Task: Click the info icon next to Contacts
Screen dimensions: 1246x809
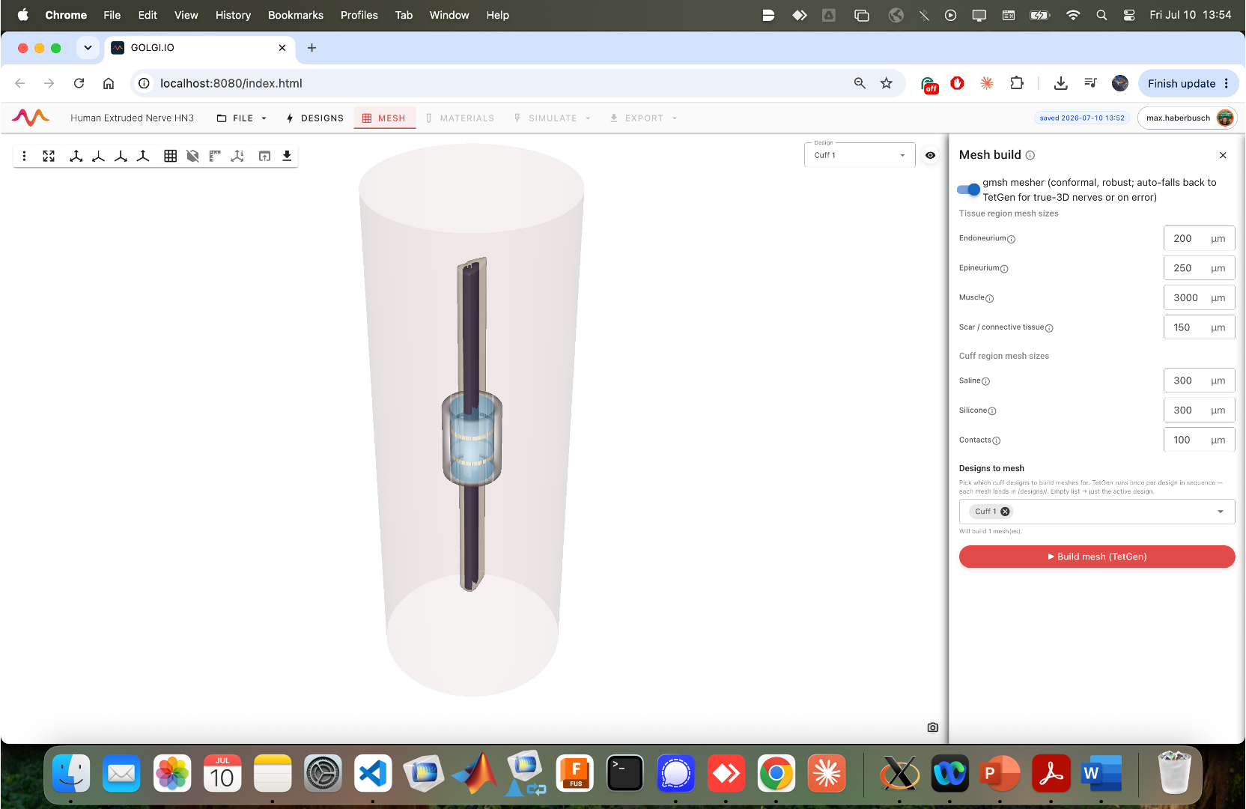Action: pyautogui.click(x=996, y=440)
